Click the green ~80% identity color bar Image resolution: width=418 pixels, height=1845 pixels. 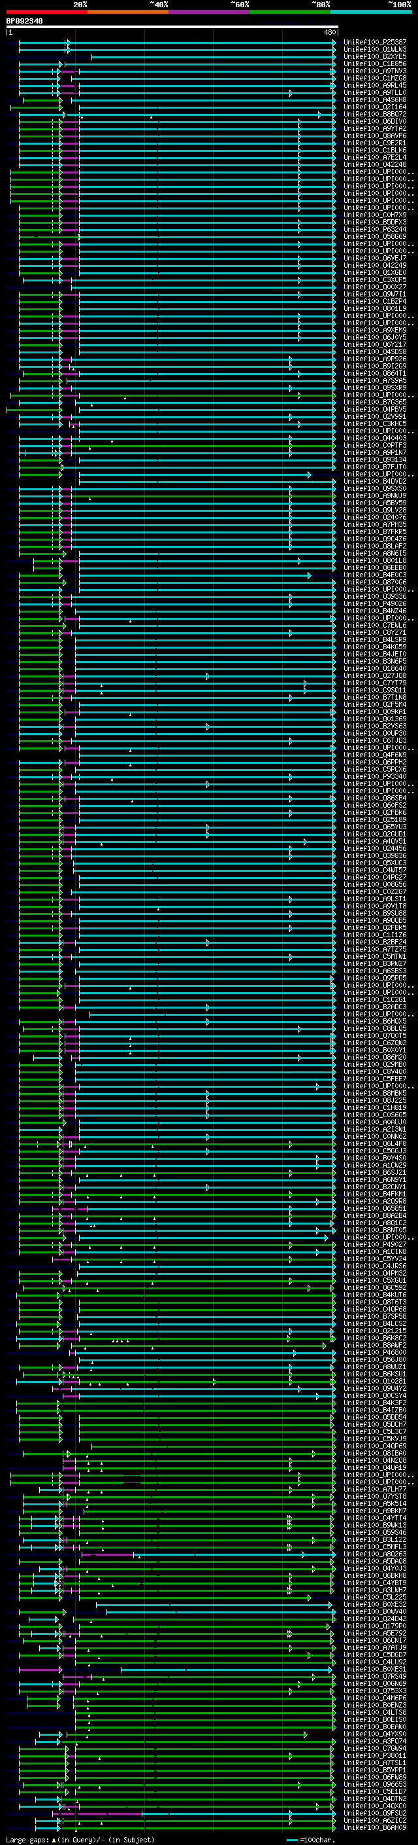290,12
